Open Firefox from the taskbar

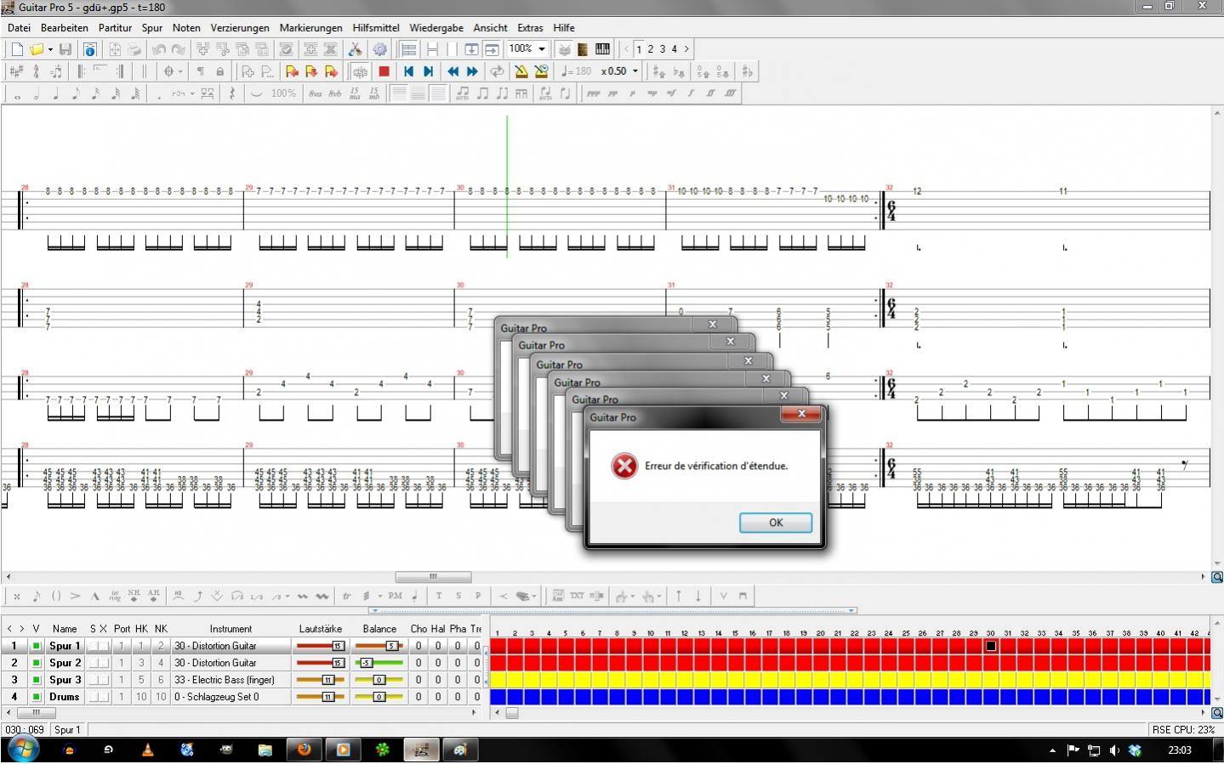coord(304,750)
